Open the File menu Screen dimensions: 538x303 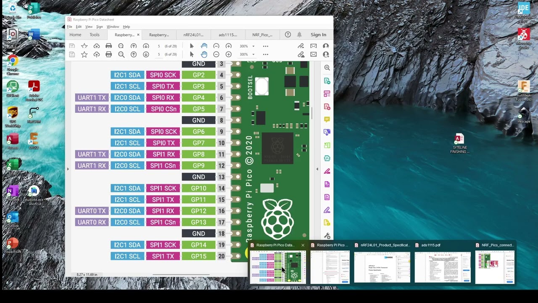[69, 27]
